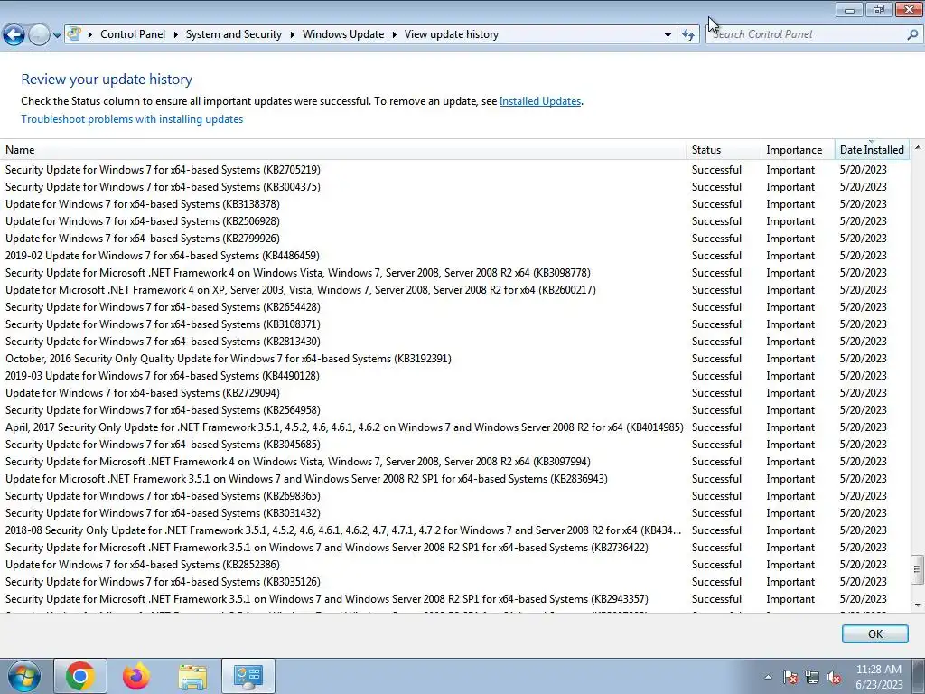
Task: Click the Forward navigation arrow button
Action: (39, 35)
